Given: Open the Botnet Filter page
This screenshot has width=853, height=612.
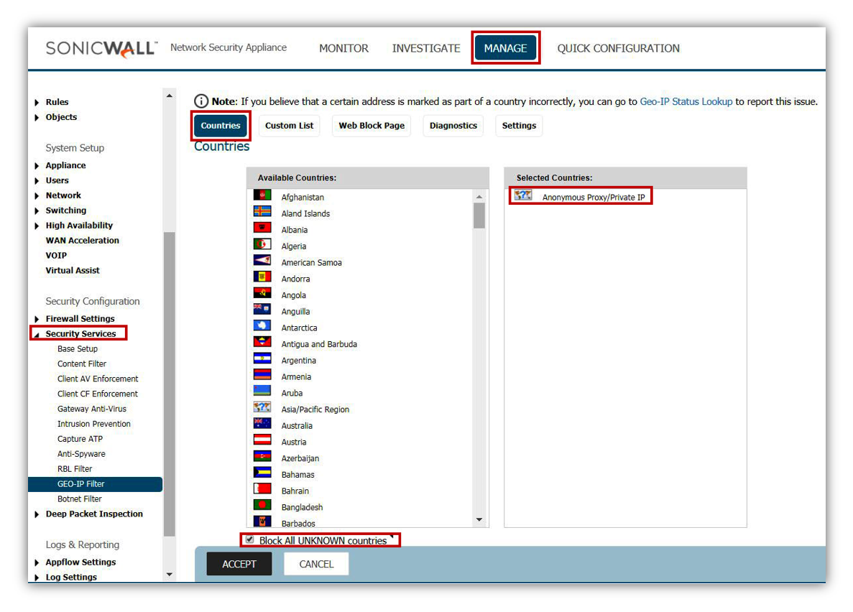Looking at the screenshot, I should (x=80, y=499).
